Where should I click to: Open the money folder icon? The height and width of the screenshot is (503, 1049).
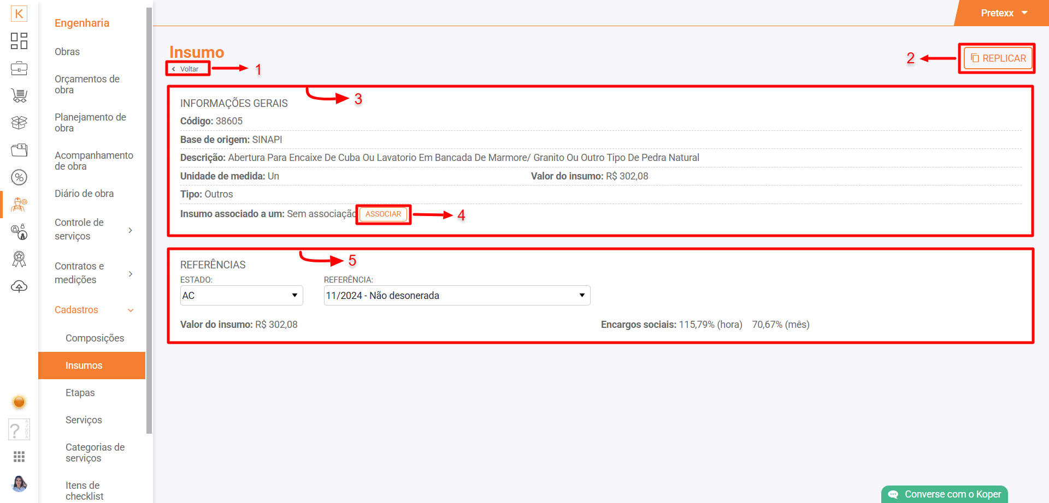pos(19,150)
